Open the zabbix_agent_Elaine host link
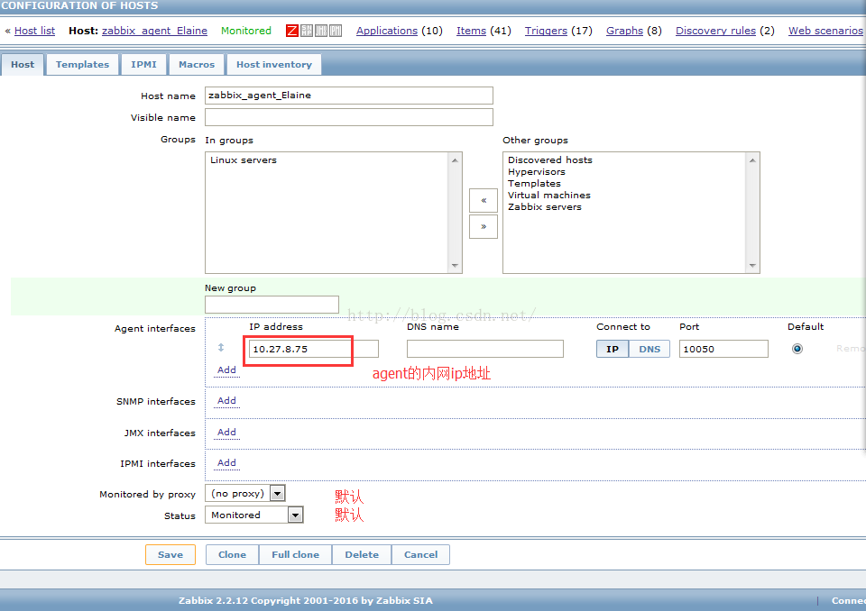 (154, 31)
